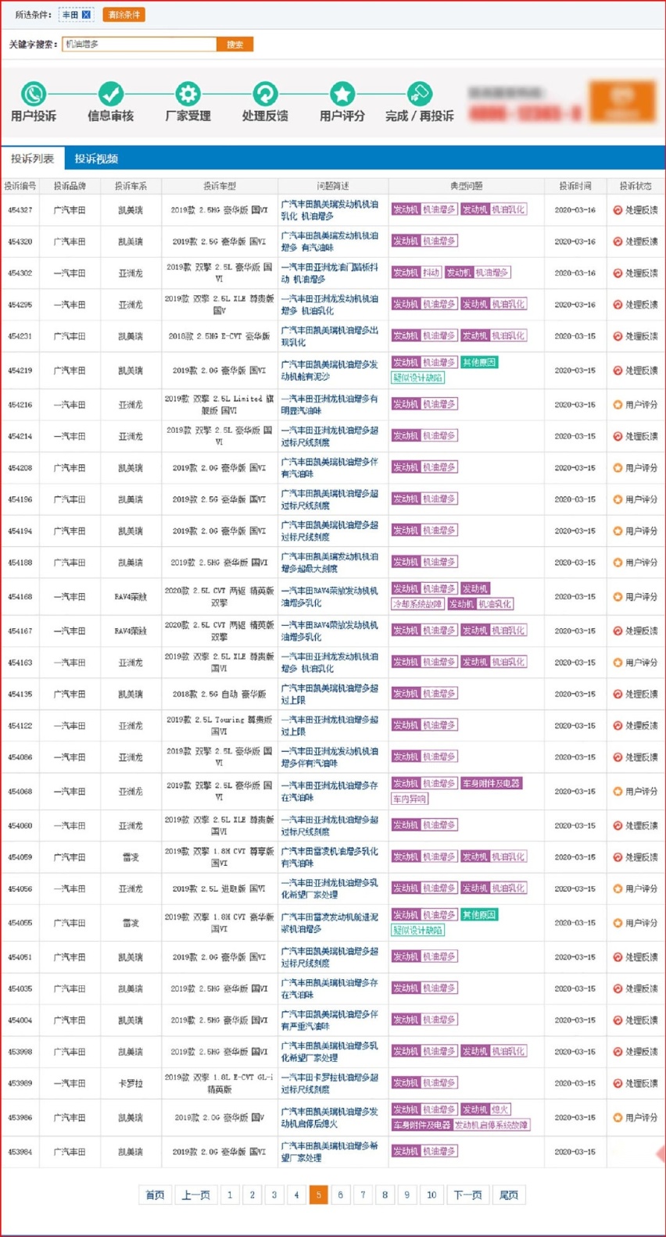
Task: Click 冷却系统故障 tag in row 454168
Action: tap(418, 604)
